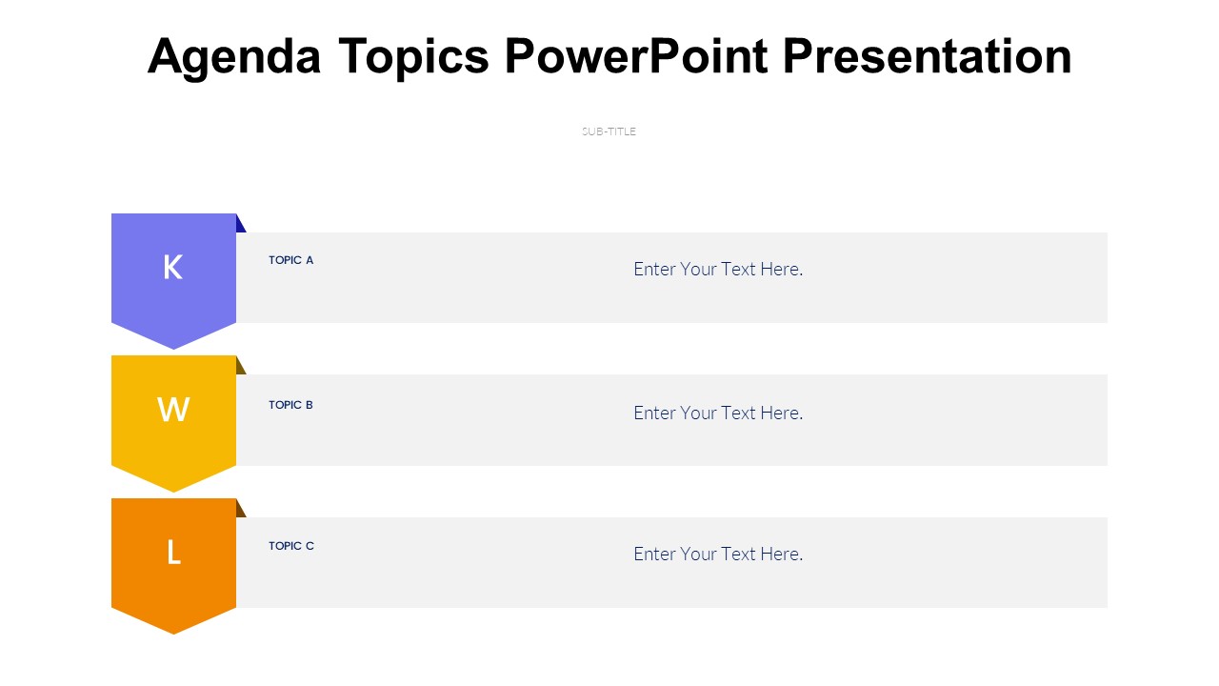Click 'Enter Your Text Here' in Topic C row
The width and height of the screenshot is (1219, 686).
click(718, 554)
